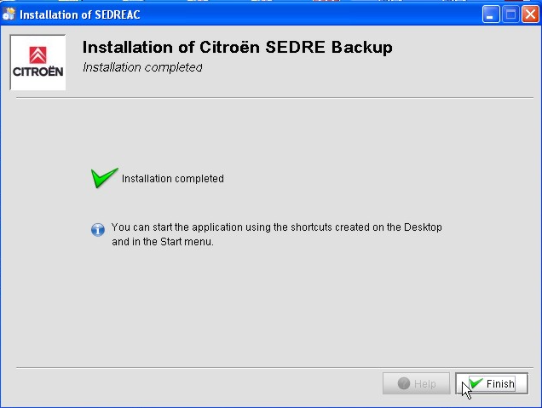Click the large green checkmark icon
The width and height of the screenshot is (542, 408).
tap(104, 177)
